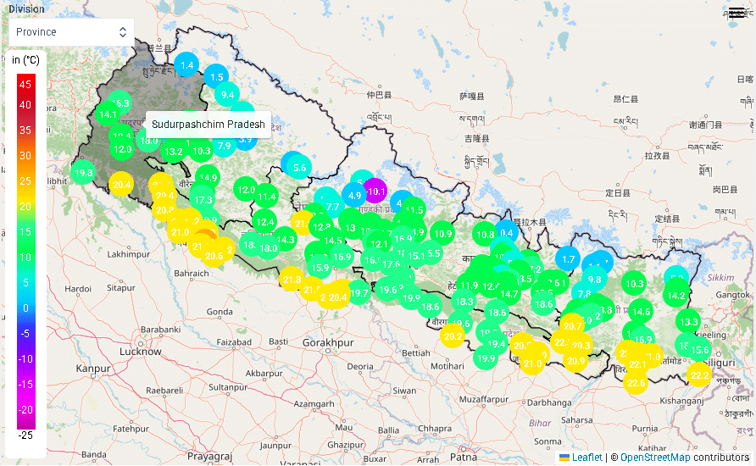Click the 21.8 yellow marker
This screenshot has width=756, height=466.
(x=292, y=279)
